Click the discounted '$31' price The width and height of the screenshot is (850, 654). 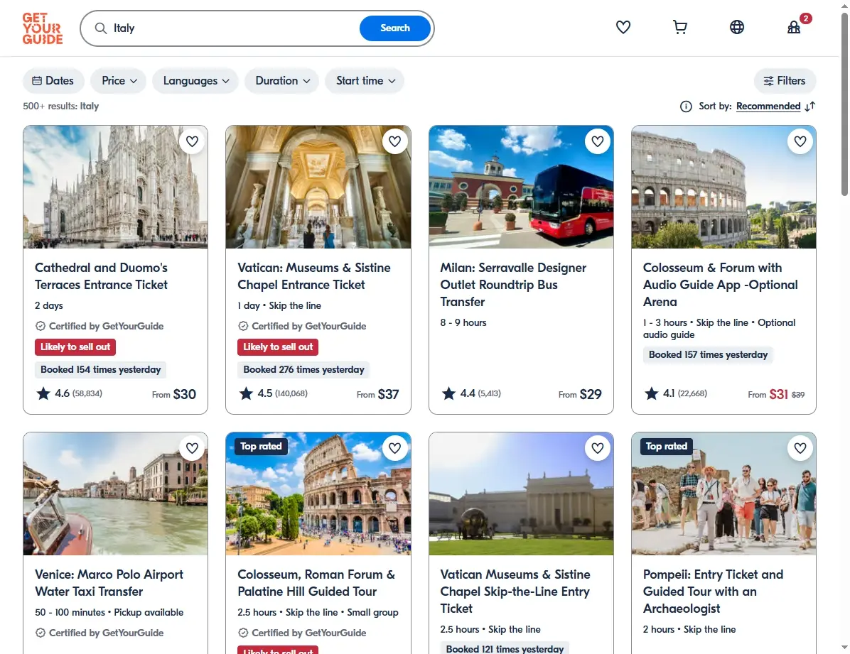(x=778, y=394)
